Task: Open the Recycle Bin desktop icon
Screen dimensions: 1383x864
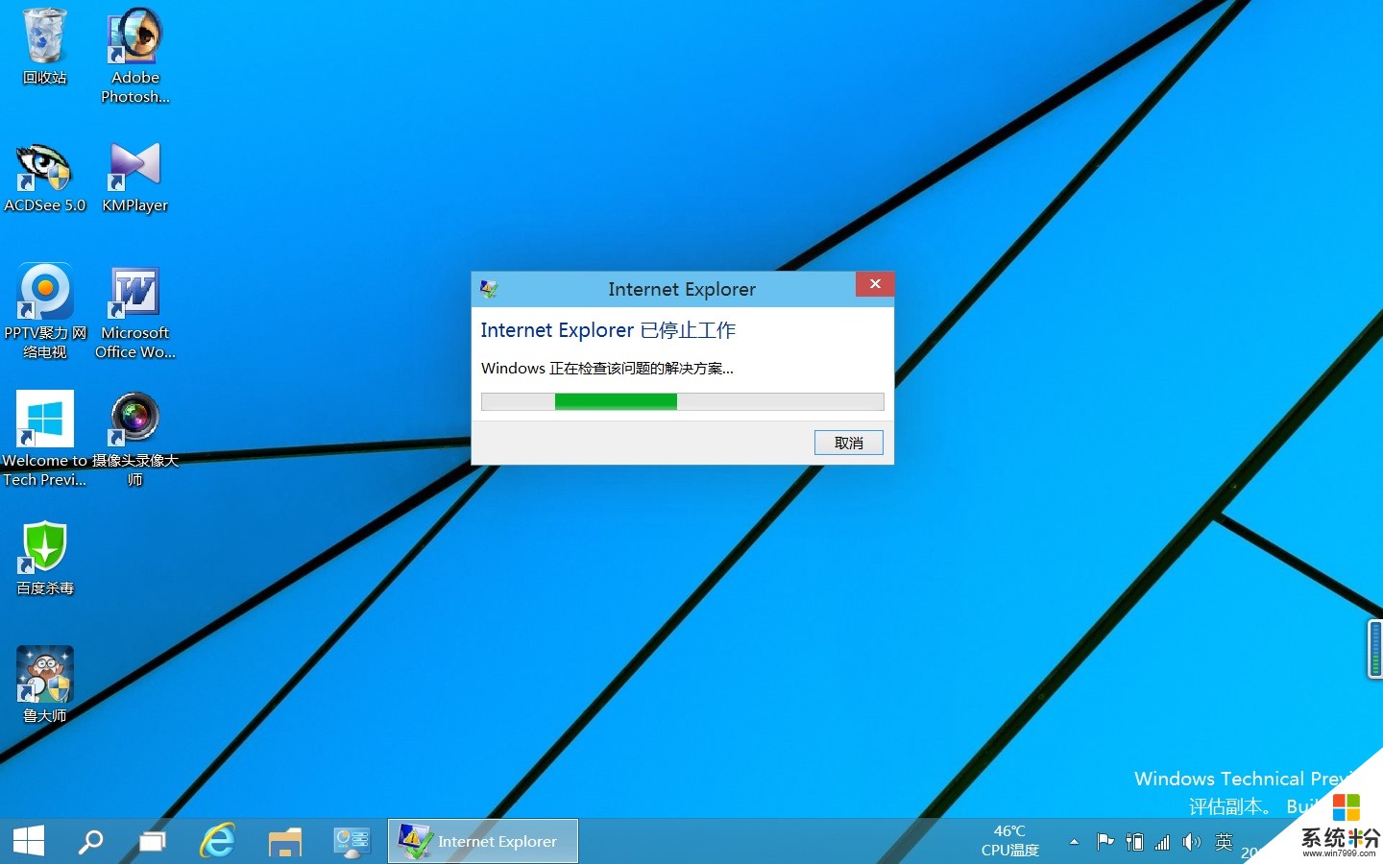Action: (44, 46)
